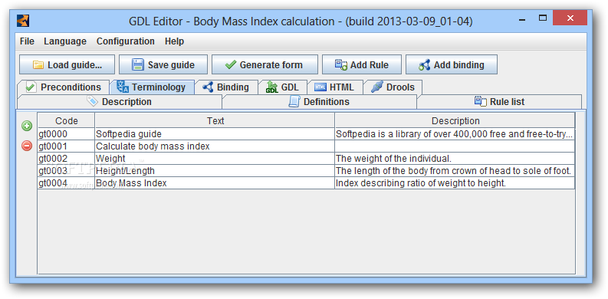Viewport: 608px width, 299px height.
Task: Click the Body Mass Index text cell
Action: coord(215,183)
